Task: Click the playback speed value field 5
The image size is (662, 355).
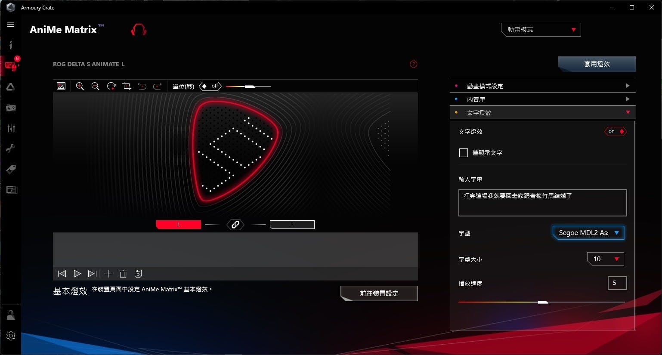Action: pyautogui.click(x=617, y=283)
